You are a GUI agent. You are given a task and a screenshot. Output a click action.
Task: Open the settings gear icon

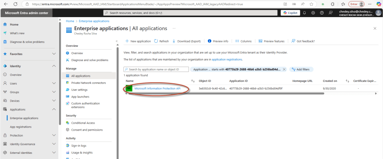pos(313,13)
